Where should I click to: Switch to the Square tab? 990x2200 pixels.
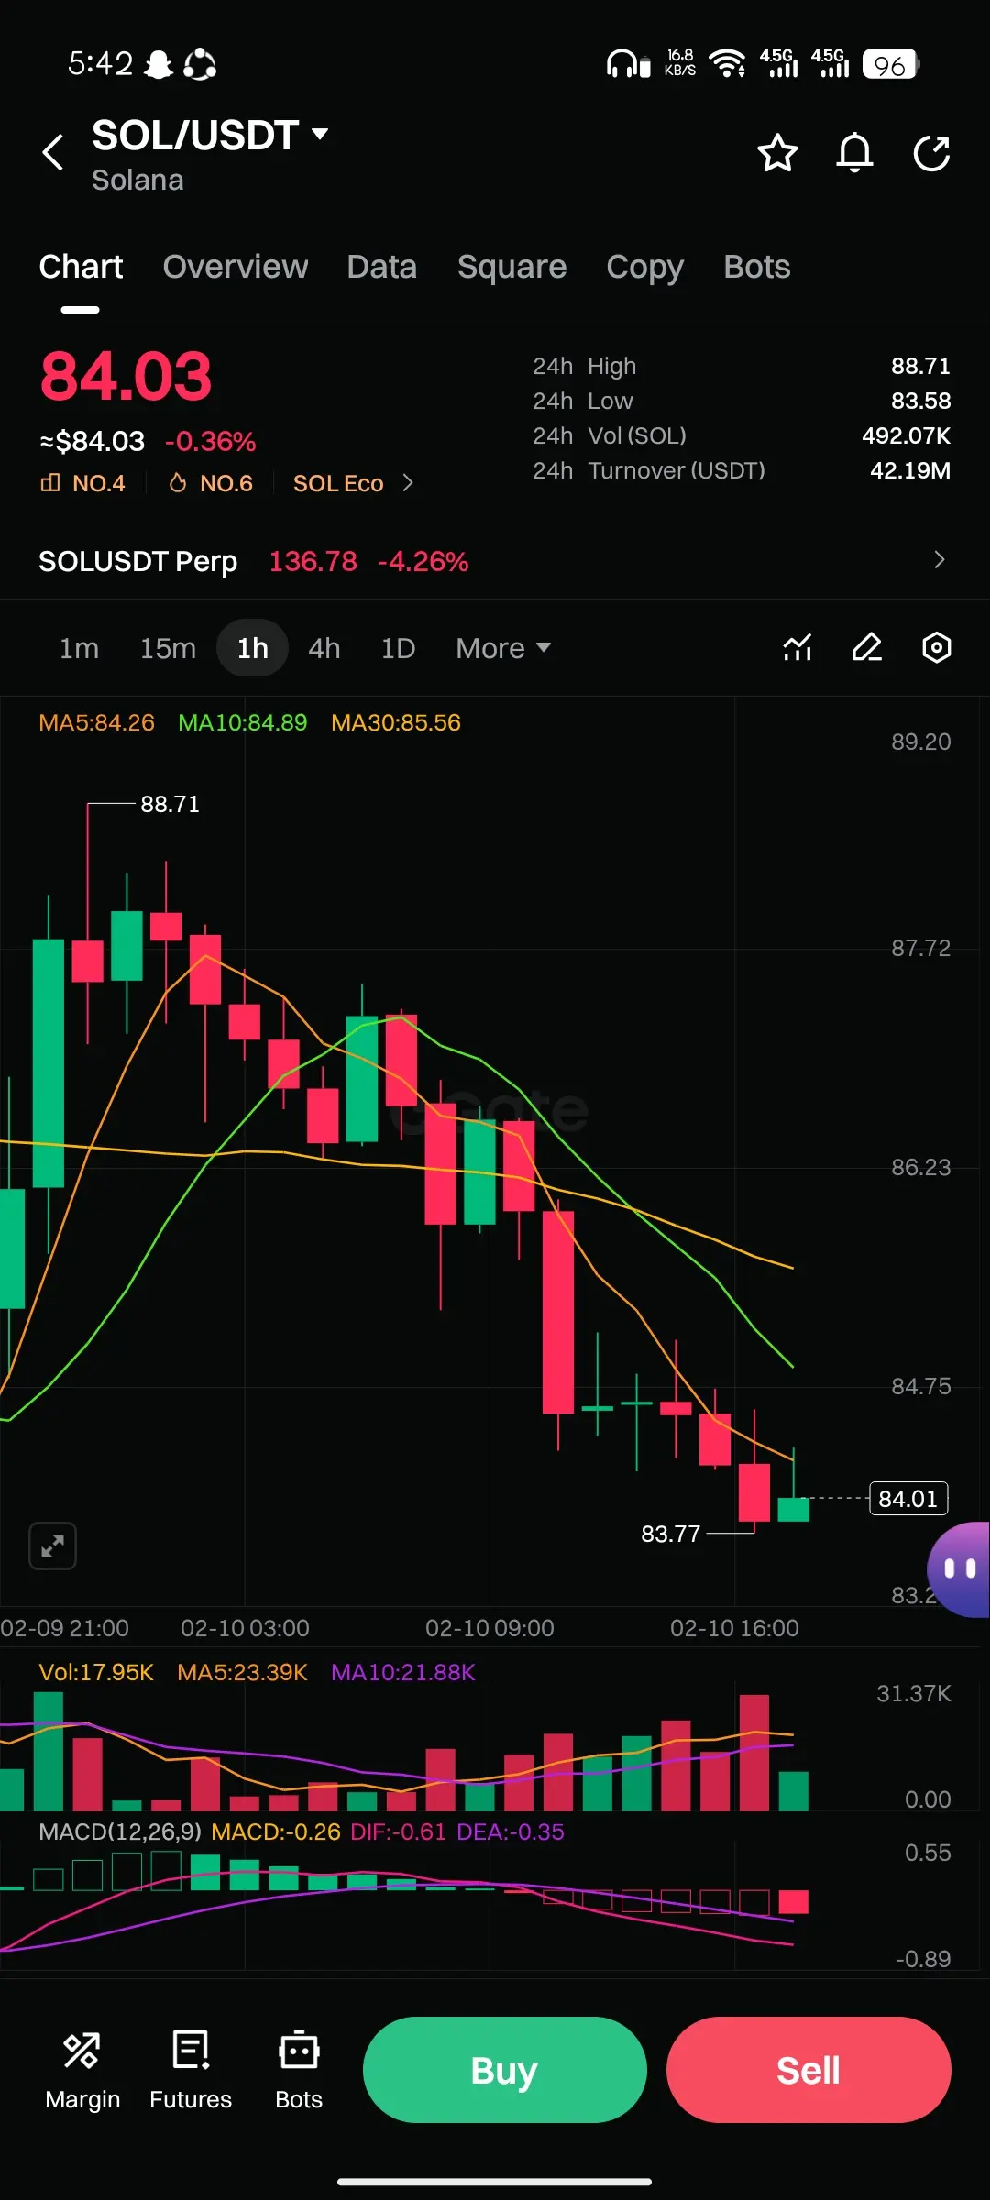(x=511, y=267)
